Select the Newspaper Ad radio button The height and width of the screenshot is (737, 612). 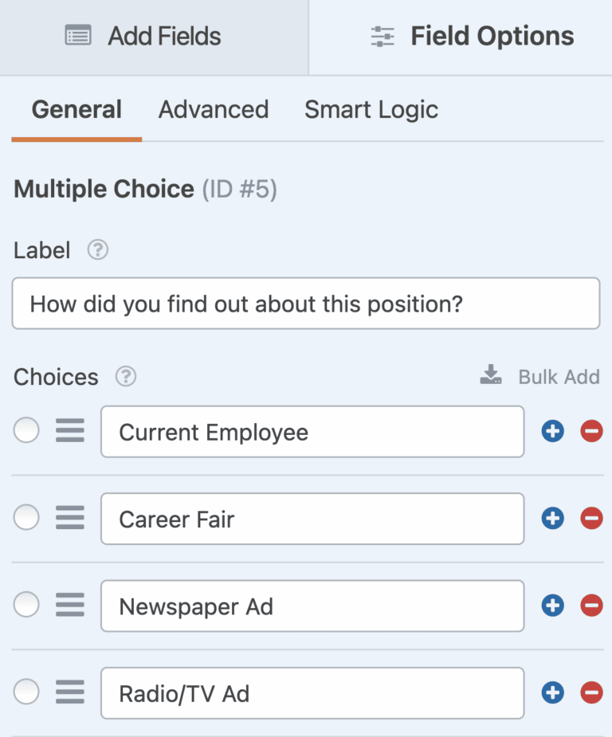tap(26, 605)
